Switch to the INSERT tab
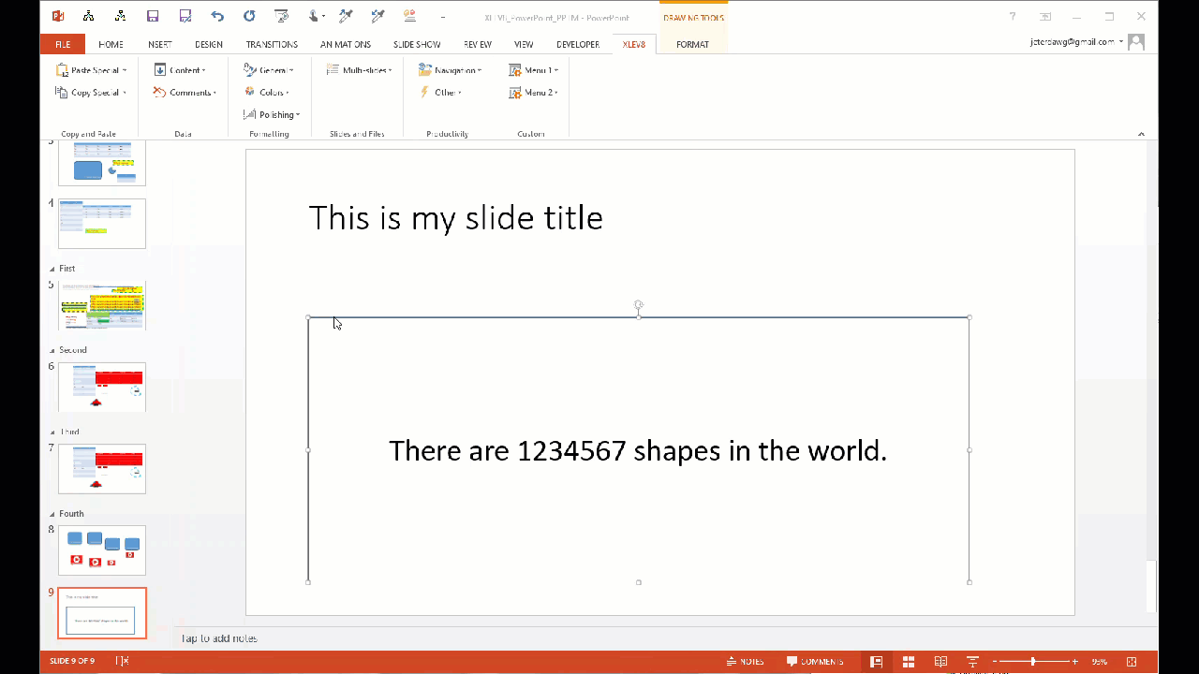The width and height of the screenshot is (1199, 674). click(x=160, y=44)
